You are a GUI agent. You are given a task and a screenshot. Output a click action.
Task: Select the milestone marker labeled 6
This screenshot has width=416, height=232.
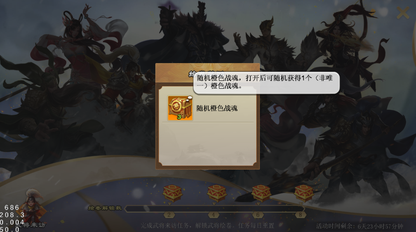[257, 215]
